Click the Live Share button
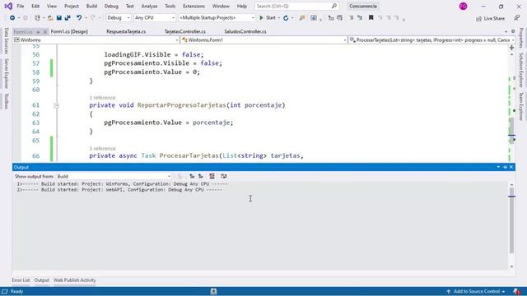The width and height of the screenshot is (527, 296). 491,18
